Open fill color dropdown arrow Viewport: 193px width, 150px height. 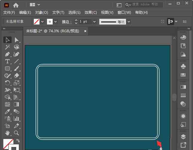pos(42,22)
